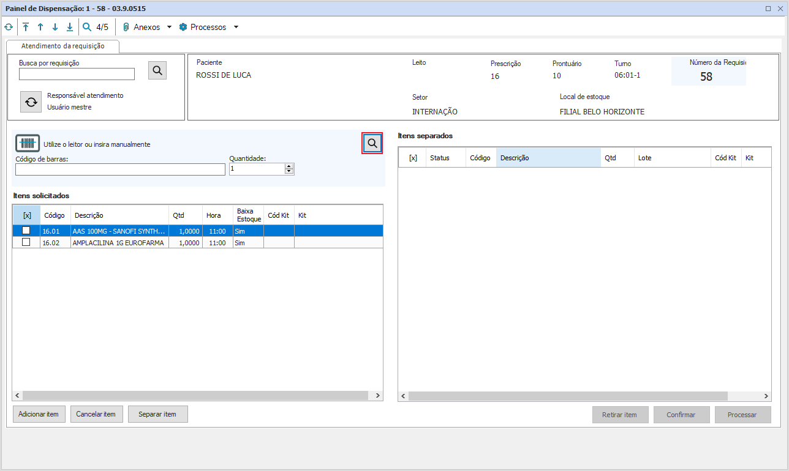Focus the Código de barras field
Viewport: 789px width, 471px height.
click(x=120, y=169)
